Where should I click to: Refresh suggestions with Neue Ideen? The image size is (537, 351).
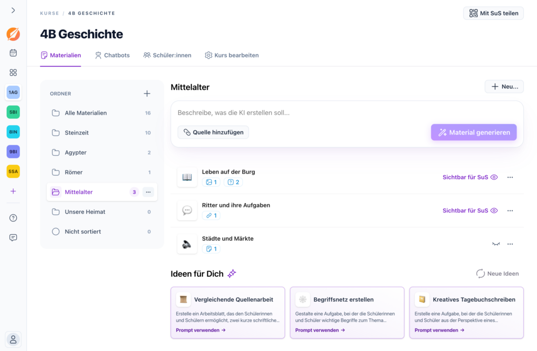[x=497, y=274]
